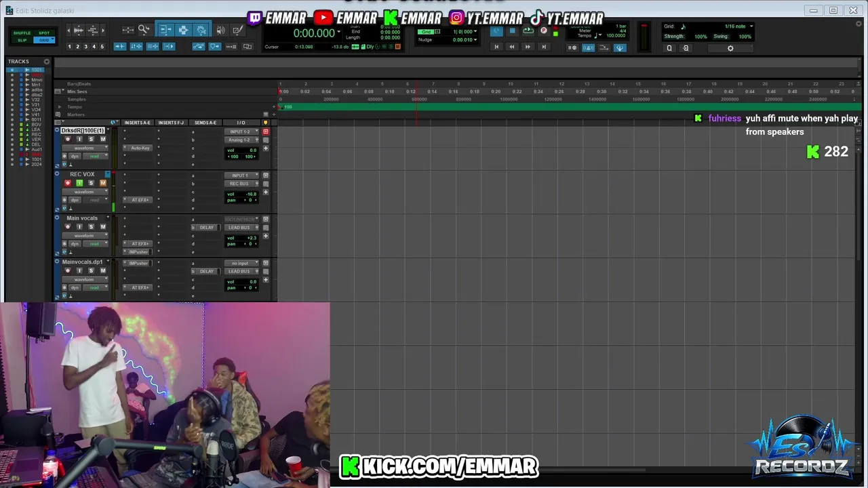The image size is (868, 488).
Task: Mute the Main vocals track
Action: [103, 226]
